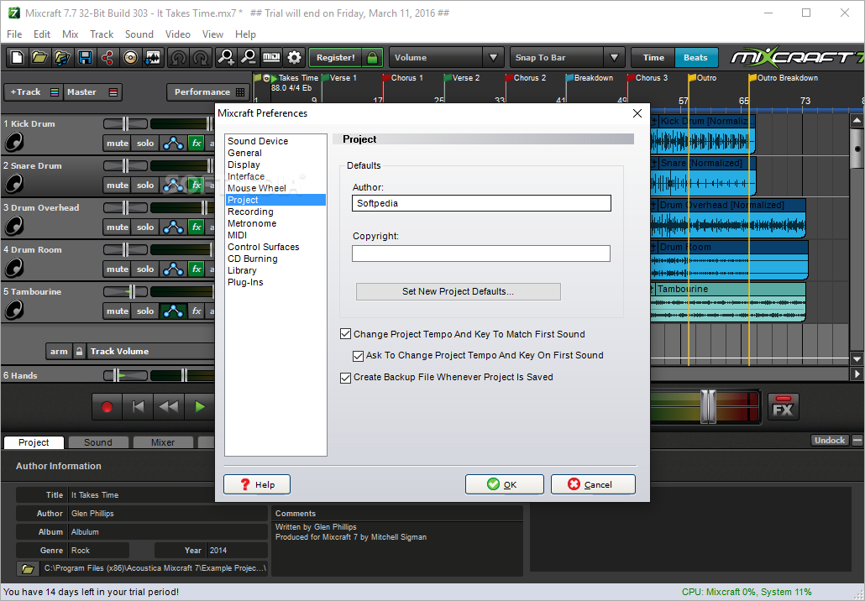Zoom in with the magnifier plus icon
865x601 pixels.
click(x=226, y=57)
